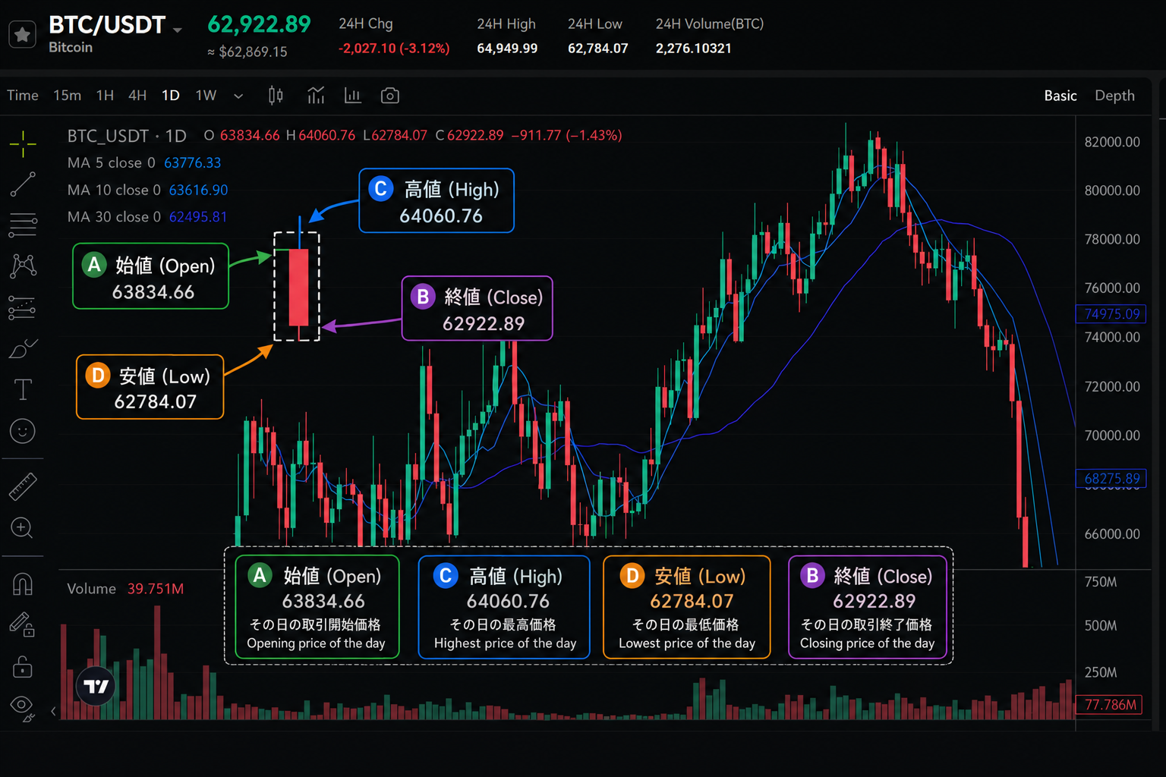This screenshot has height=777, width=1166.
Task: Add BTC/USDT to favorites with star icon
Action: pyautogui.click(x=22, y=34)
